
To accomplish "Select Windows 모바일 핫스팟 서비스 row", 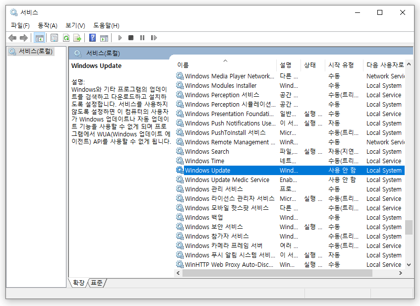I will click(290, 208).
